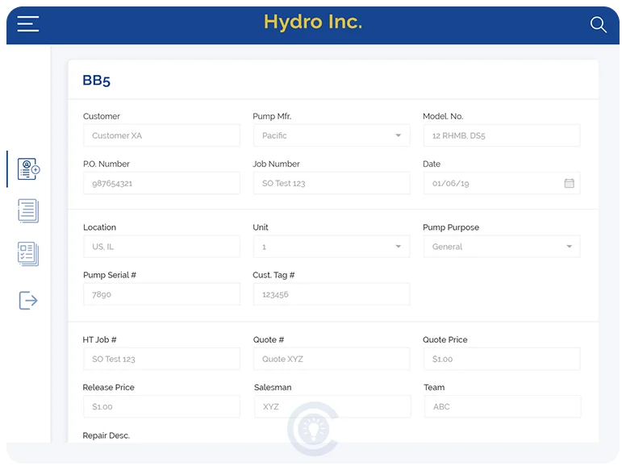Click the search magnifier icon
The height and width of the screenshot is (470, 626).
pos(598,25)
